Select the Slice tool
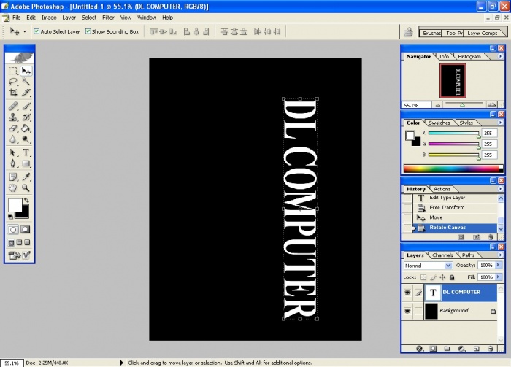This screenshot has height=367, width=511. click(x=26, y=93)
